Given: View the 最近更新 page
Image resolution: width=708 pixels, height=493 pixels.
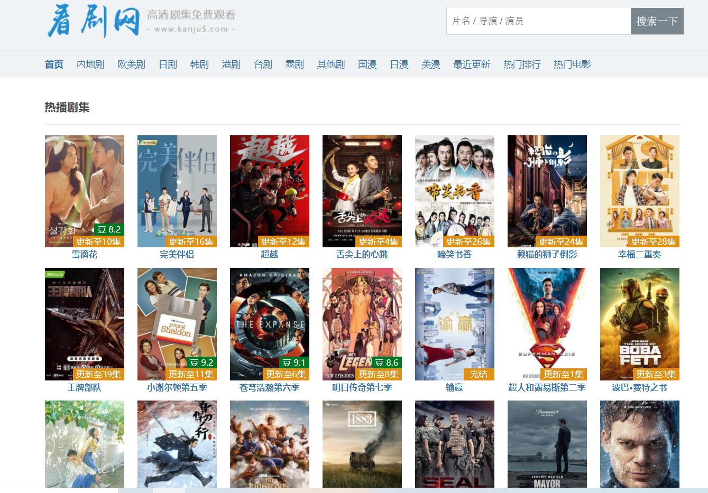Looking at the screenshot, I should (x=472, y=64).
